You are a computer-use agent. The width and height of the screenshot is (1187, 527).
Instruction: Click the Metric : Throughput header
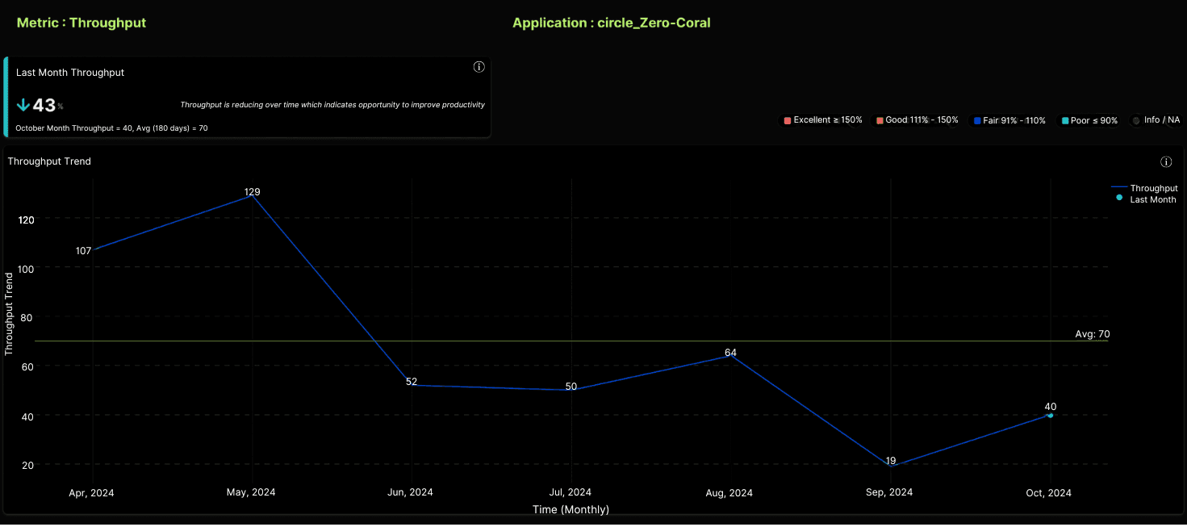click(82, 23)
